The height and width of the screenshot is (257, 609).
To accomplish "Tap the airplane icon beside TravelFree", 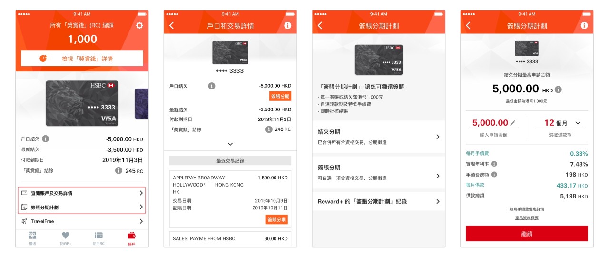I will [x=24, y=221].
